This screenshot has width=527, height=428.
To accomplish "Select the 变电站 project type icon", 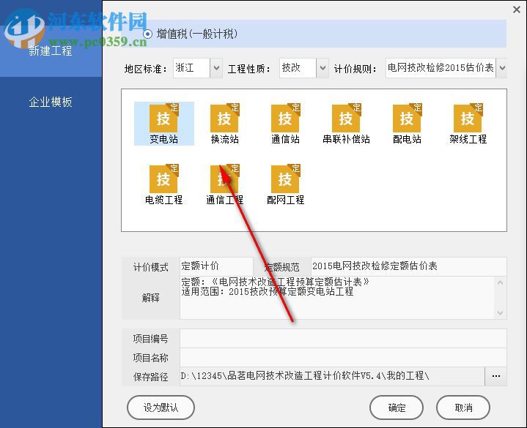I will click(163, 124).
